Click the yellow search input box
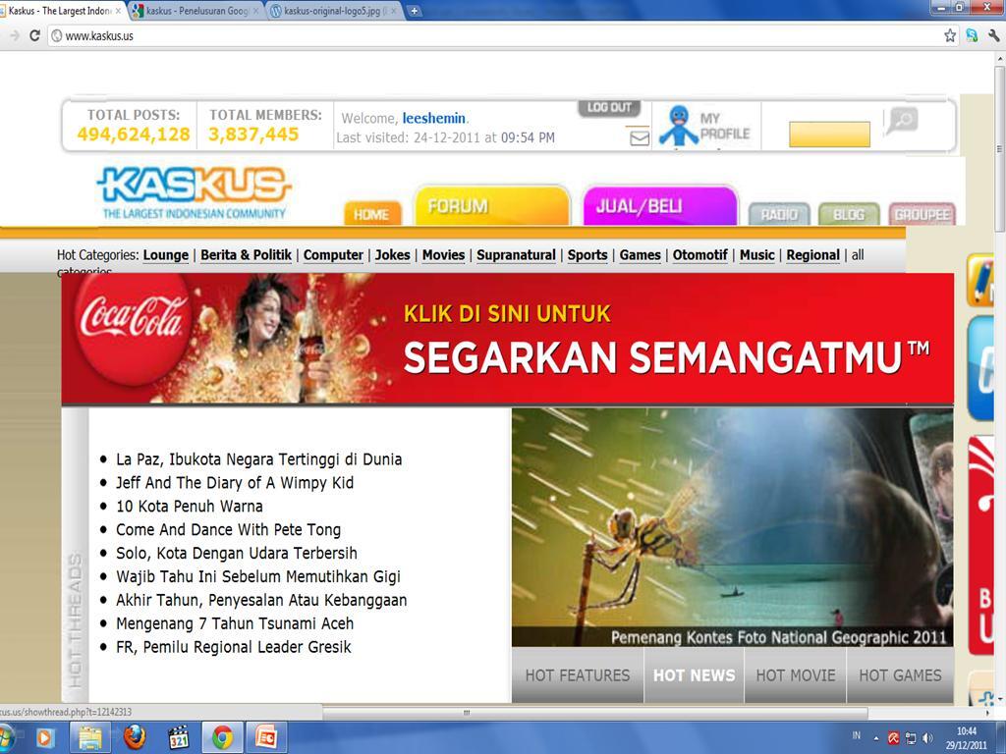 [829, 135]
